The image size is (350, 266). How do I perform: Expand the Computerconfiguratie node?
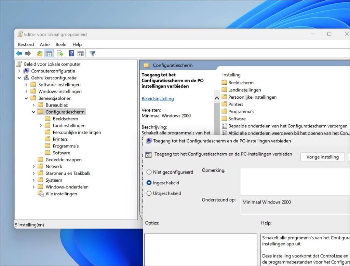(x=19, y=71)
